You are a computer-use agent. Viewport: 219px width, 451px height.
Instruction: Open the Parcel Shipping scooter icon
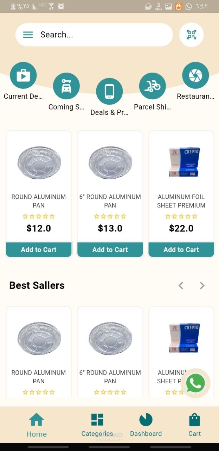coord(152,86)
